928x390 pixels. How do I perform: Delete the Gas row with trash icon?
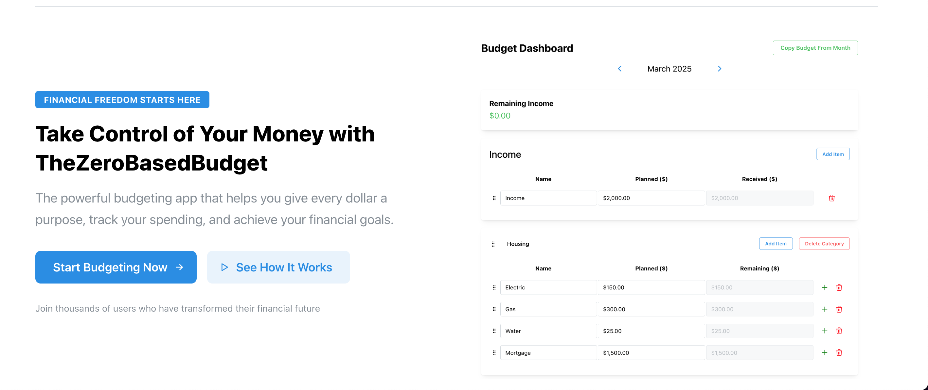click(839, 309)
